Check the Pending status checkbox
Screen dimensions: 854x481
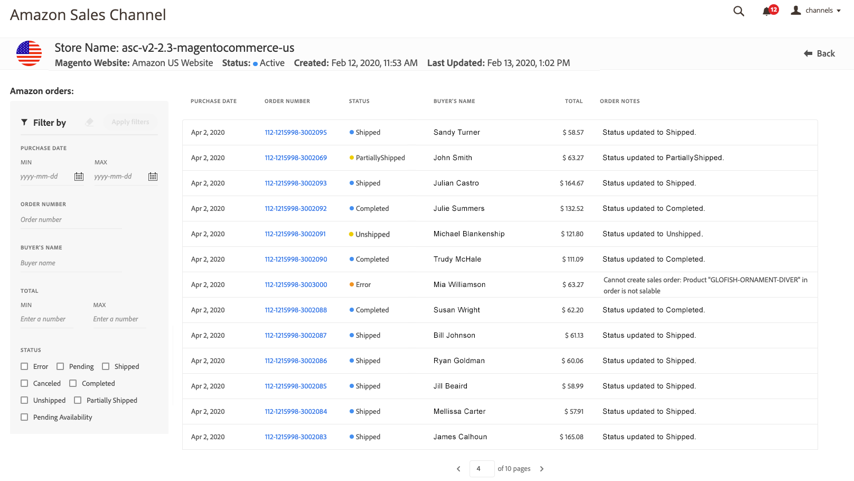click(x=60, y=366)
